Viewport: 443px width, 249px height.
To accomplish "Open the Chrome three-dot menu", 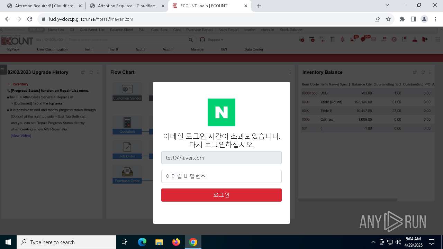I will click(x=436, y=19).
